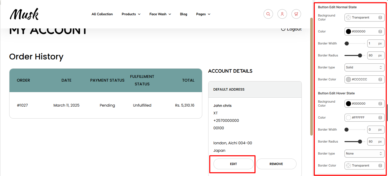The width and height of the screenshot is (388, 176).
Task: Open Hover State Border type dropdown showing None
Action: tap(364, 154)
